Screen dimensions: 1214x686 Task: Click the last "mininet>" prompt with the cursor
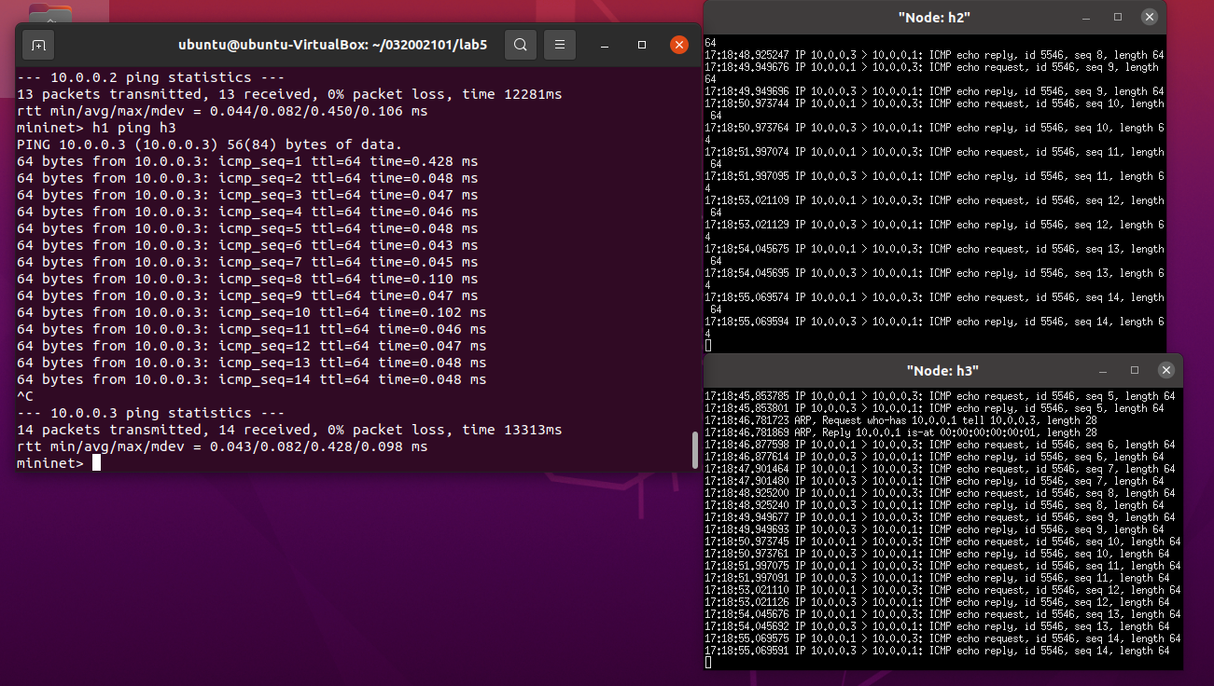(x=58, y=463)
